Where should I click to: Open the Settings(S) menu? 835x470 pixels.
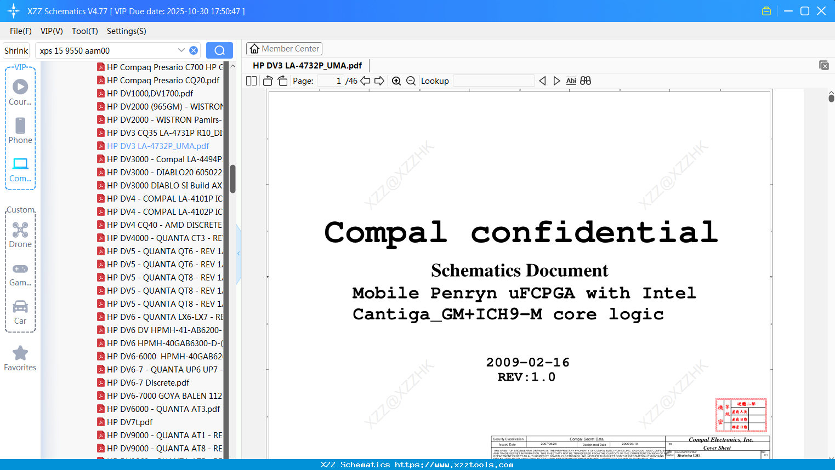click(127, 31)
